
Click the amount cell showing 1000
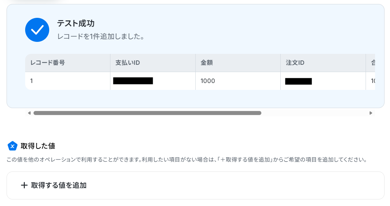(238, 81)
